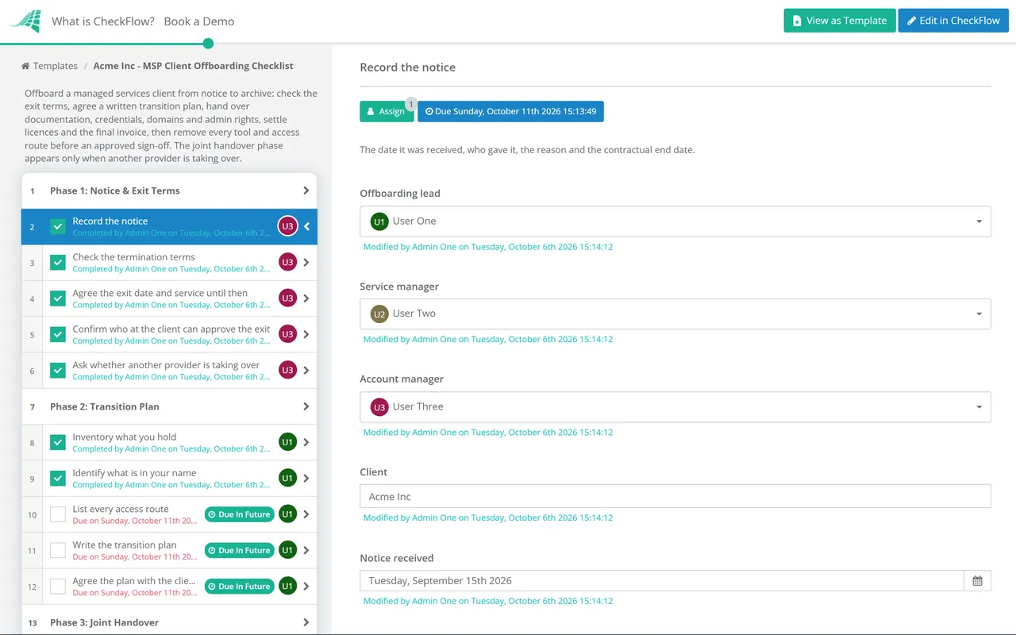The image size is (1016, 635).
Task: Uncheck the Record the notice task
Action: tap(58, 226)
